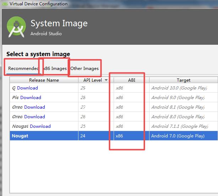Download the Oreo API 26 image
The width and height of the screenshot is (218, 196).
(34, 116)
